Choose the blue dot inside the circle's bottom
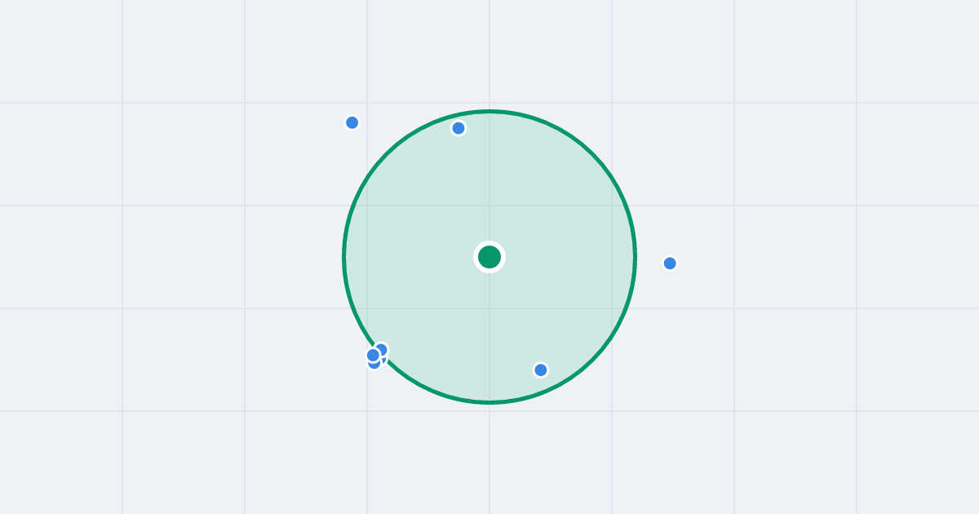Viewport: 979px width, 514px height. point(541,370)
